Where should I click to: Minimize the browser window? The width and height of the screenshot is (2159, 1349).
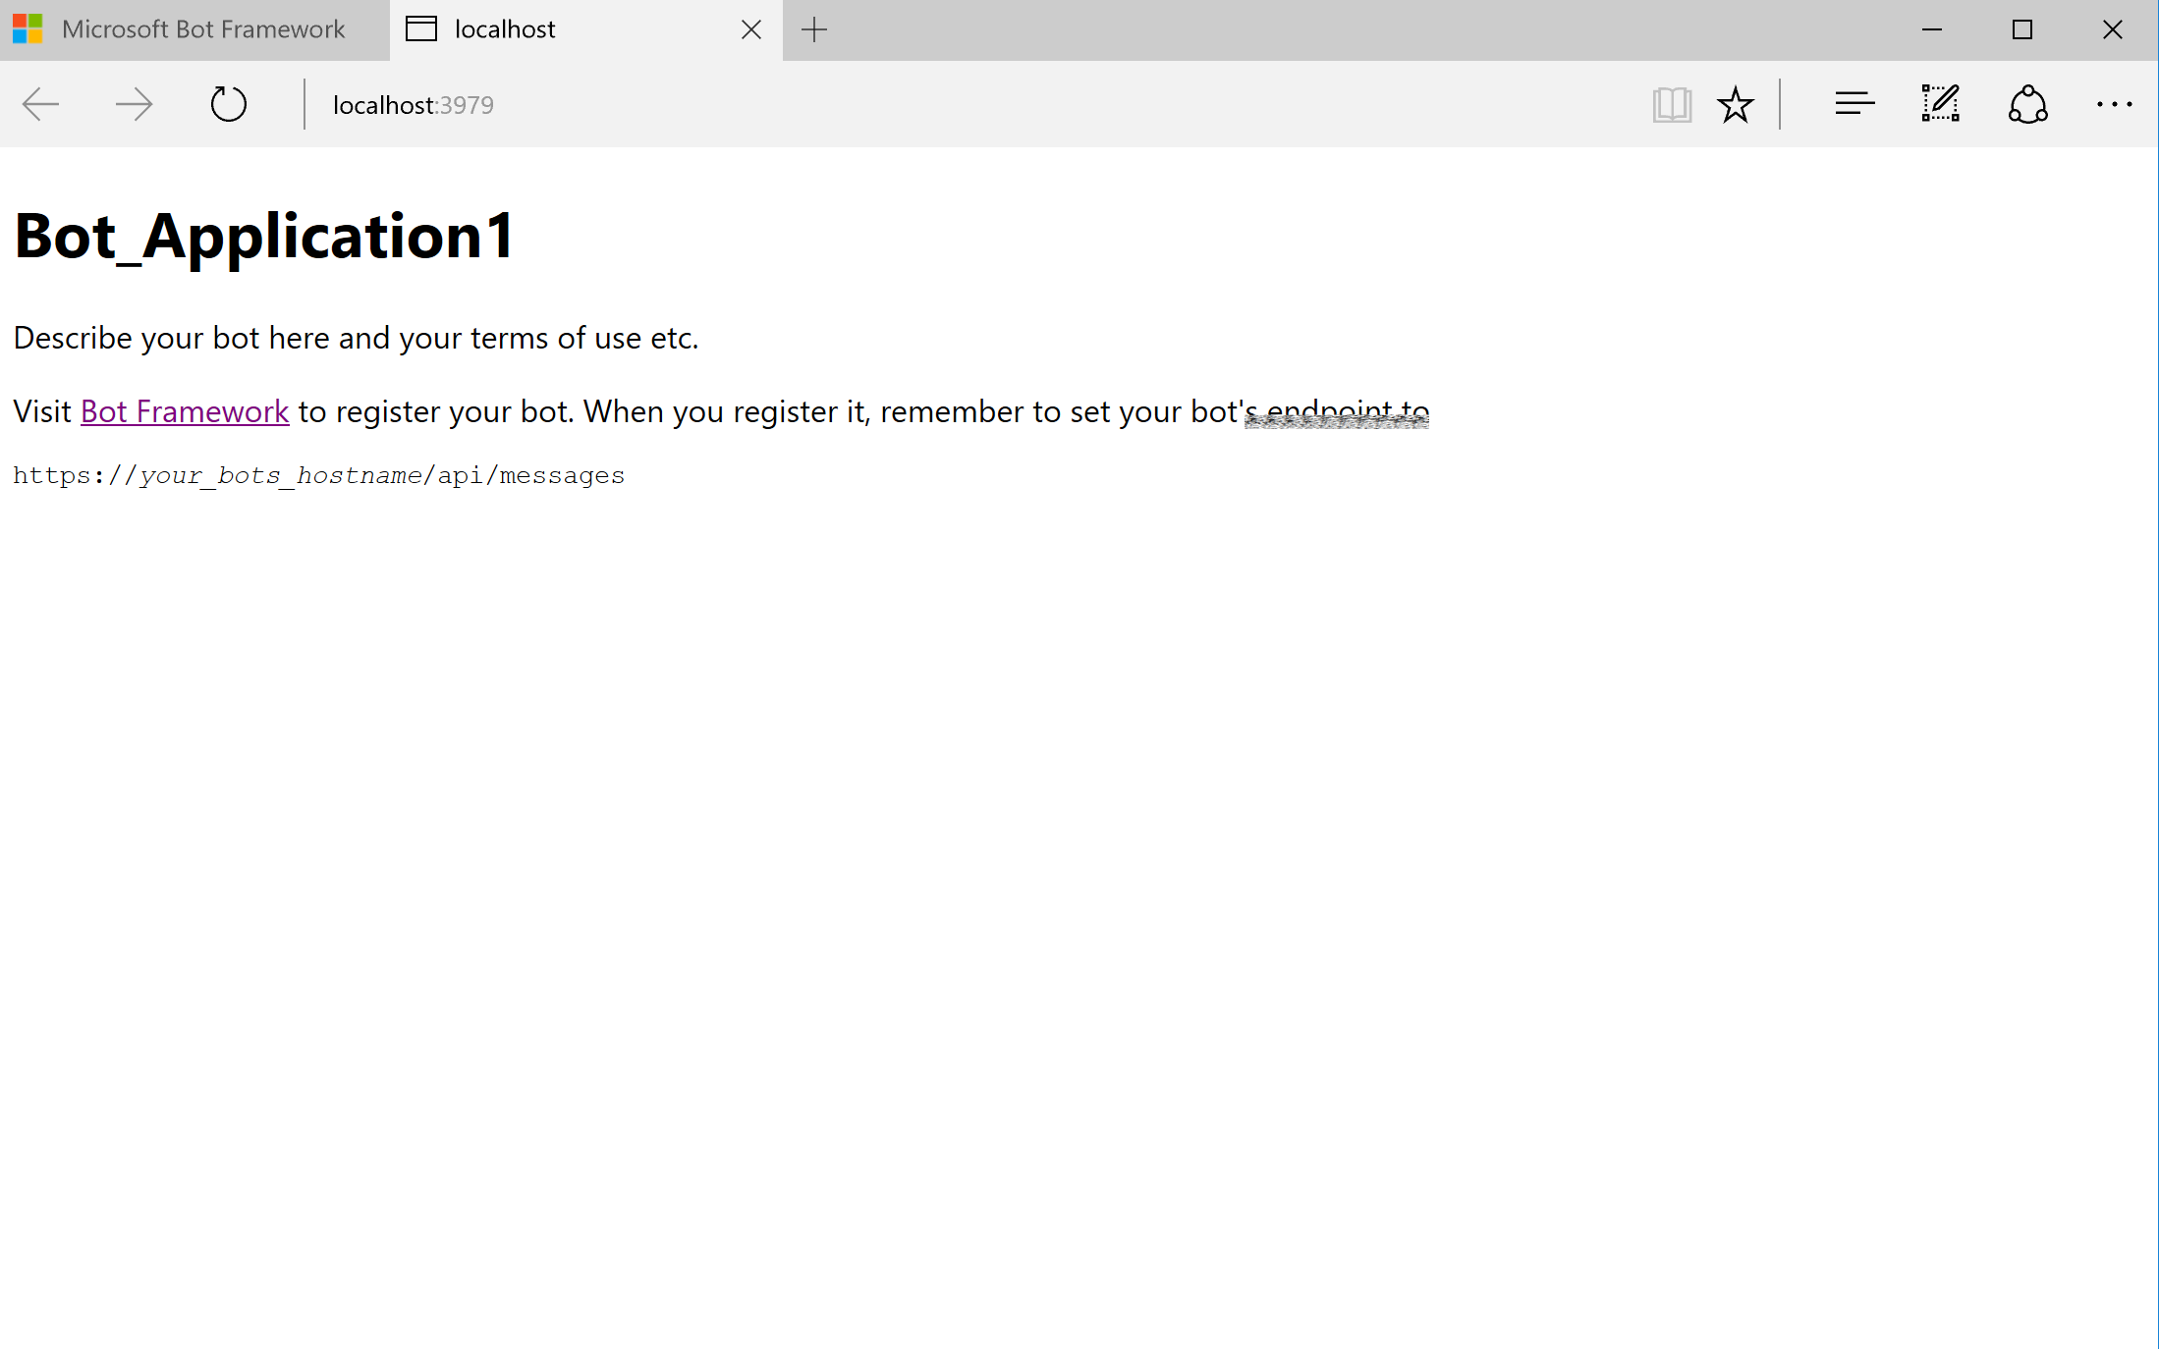(x=1932, y=30)
